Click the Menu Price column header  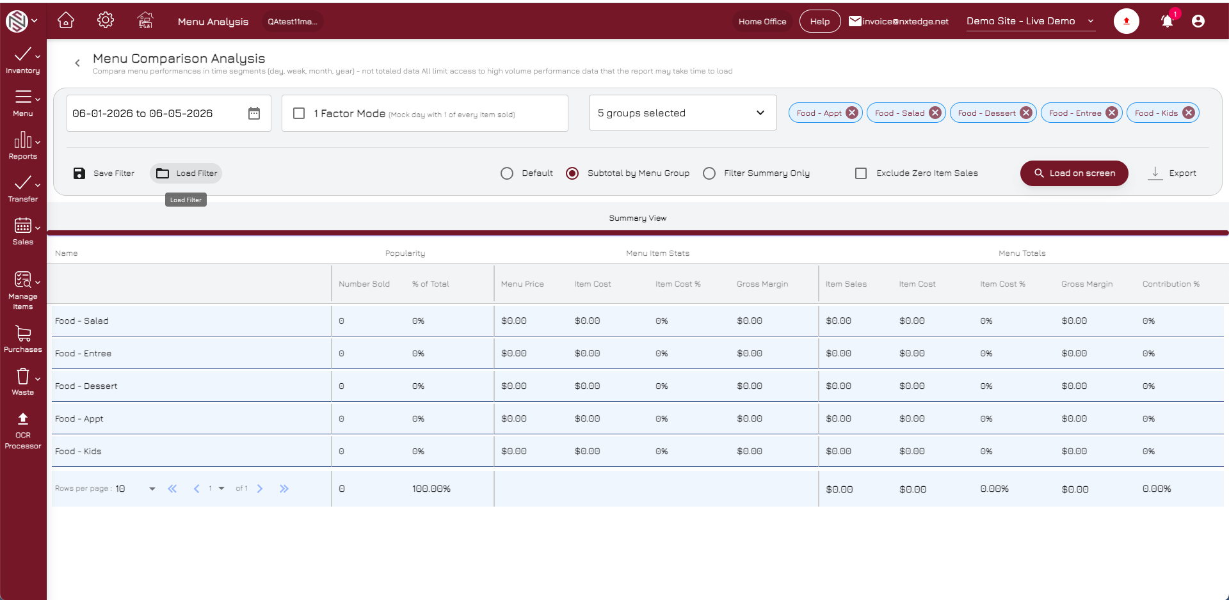(x=522, y=284)
